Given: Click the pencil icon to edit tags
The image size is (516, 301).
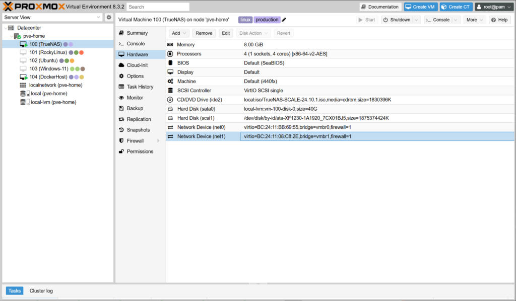Looking at the screenshot, I should (284, 20).
